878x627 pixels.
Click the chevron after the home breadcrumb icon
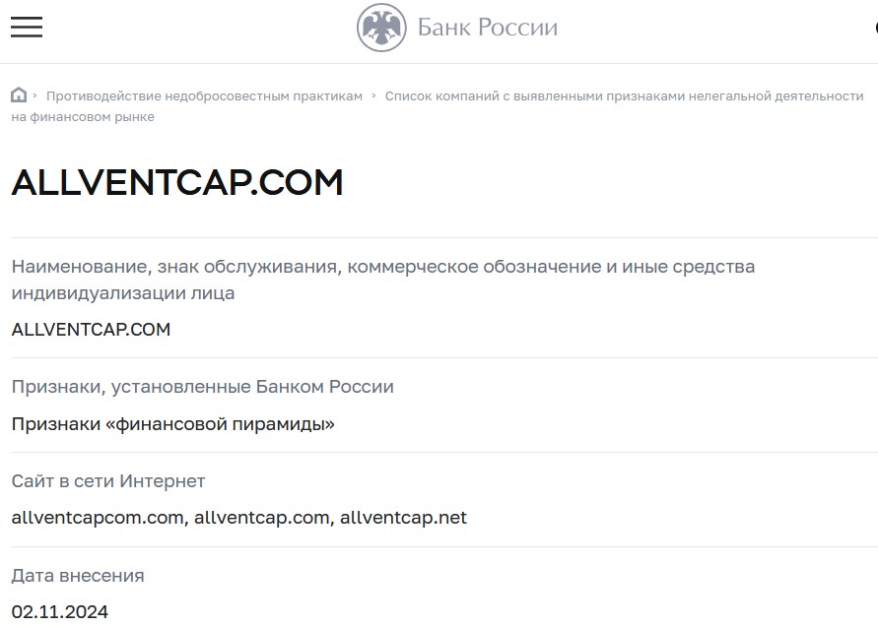34,95
